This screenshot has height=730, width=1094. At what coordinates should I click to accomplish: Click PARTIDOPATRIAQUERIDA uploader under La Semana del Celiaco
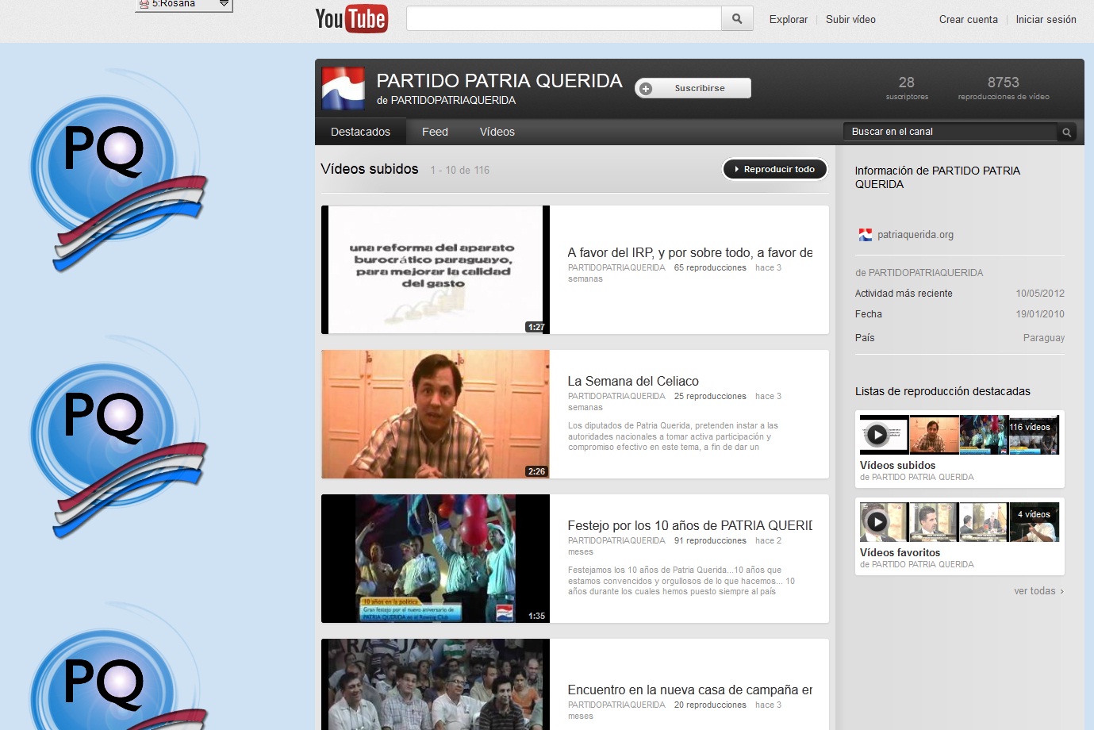616,396
